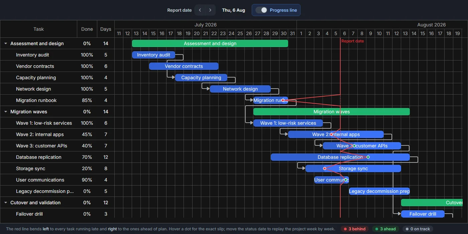
Task: Click the Network design task bar
Action: 240,89
